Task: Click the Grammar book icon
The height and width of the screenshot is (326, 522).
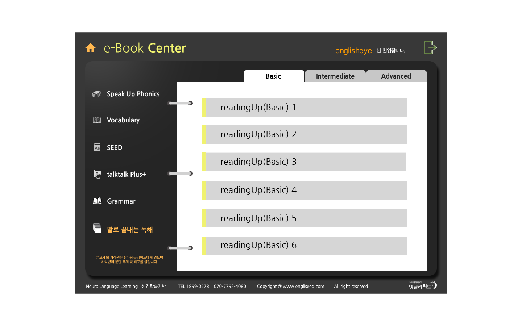Action: (97, 201)
